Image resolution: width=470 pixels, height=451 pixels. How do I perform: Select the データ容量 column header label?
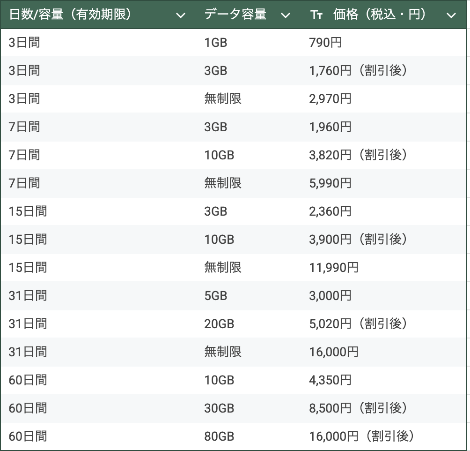tap(235, 15)
